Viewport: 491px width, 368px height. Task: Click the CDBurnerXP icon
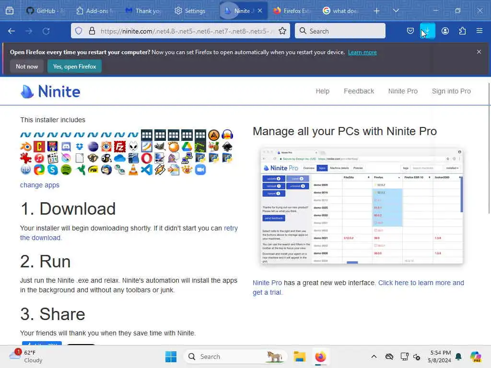pos(39,147)
